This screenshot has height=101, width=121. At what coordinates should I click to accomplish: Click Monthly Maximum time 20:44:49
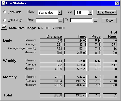coord(75,85)
